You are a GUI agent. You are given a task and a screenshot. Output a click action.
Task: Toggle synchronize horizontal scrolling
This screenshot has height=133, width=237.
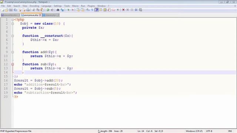82,10
